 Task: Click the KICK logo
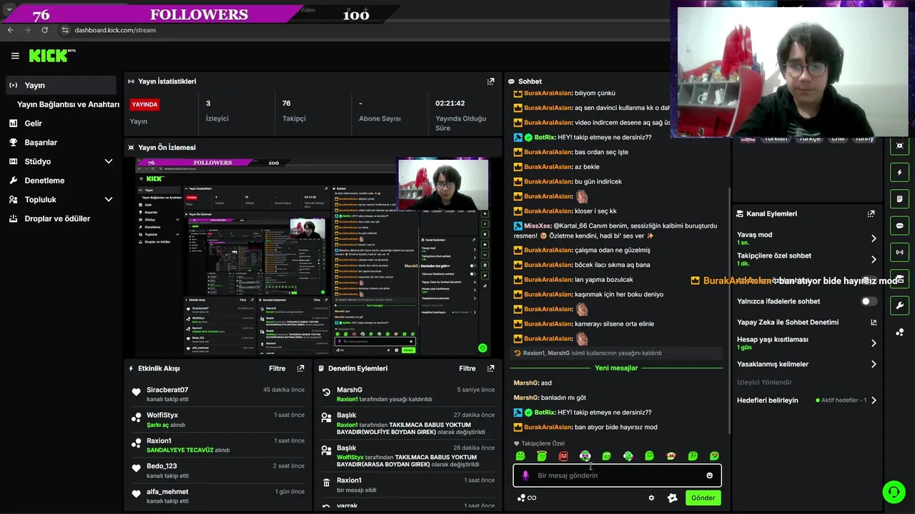pyautogui.click(x=51, y=56)
